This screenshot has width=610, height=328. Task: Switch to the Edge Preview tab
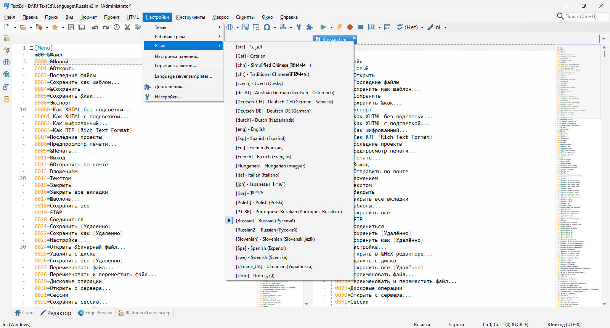[95, 313]
